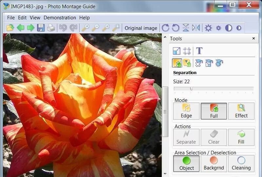Select the Resize tool in Tools panel

click(x=177, y=51)
